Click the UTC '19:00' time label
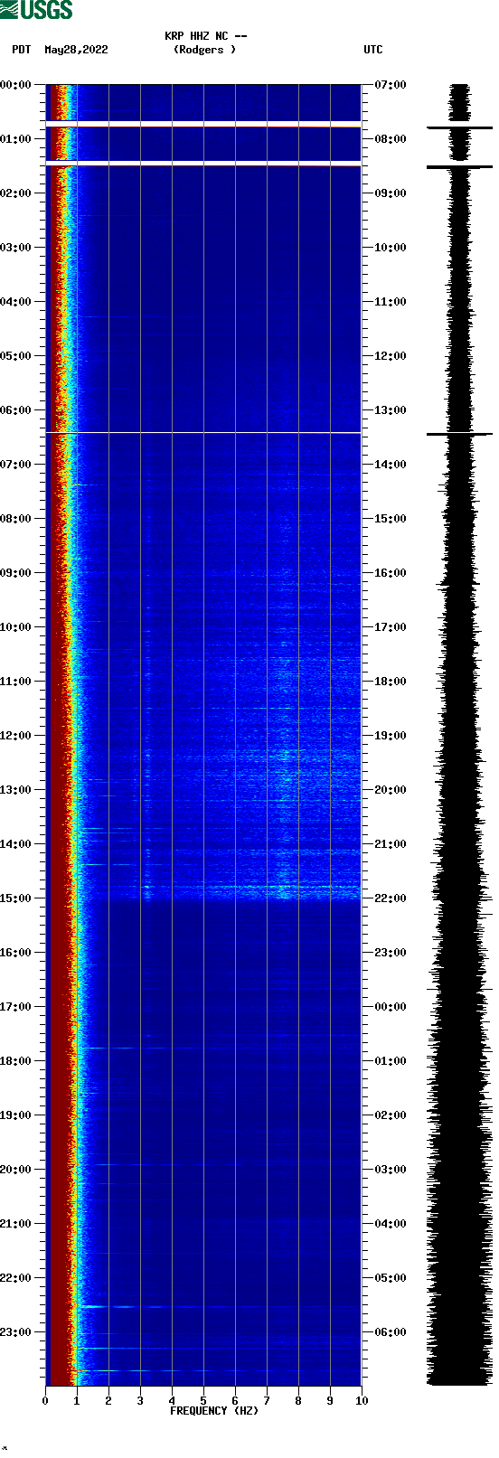Screen dimensions: 499x1458 click(x=391, y=736)
